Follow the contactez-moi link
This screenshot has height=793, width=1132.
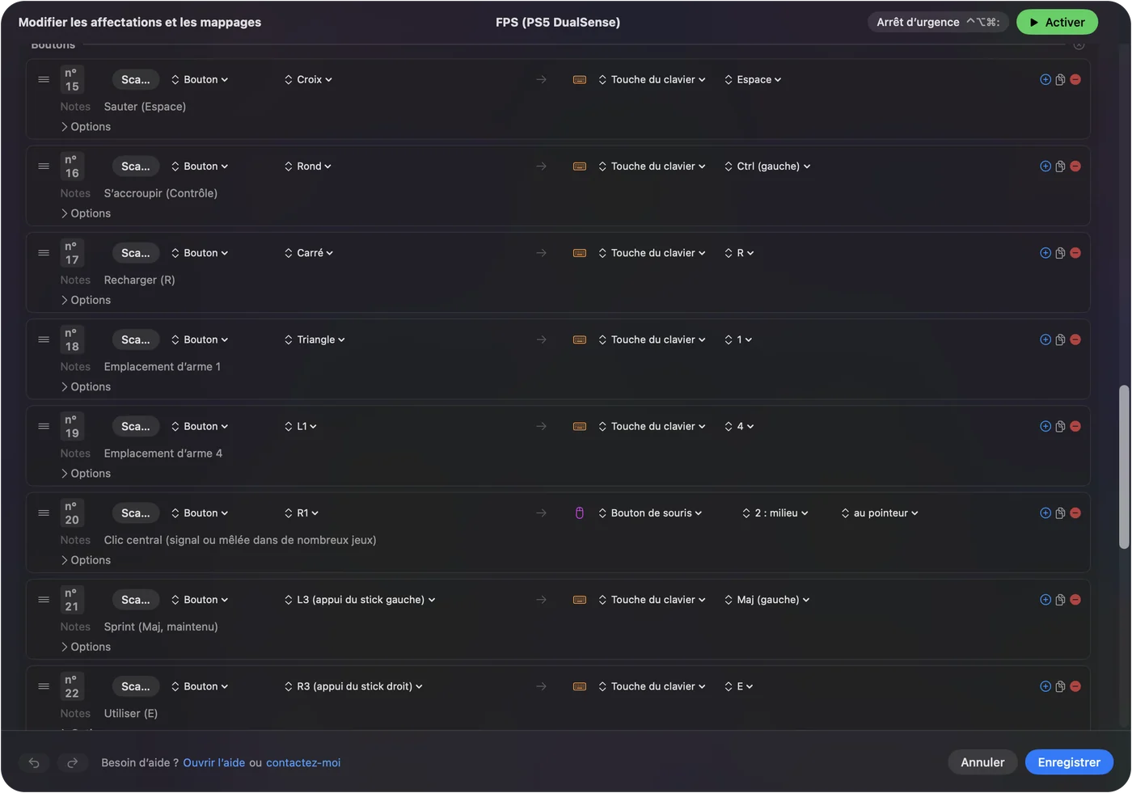303,763
